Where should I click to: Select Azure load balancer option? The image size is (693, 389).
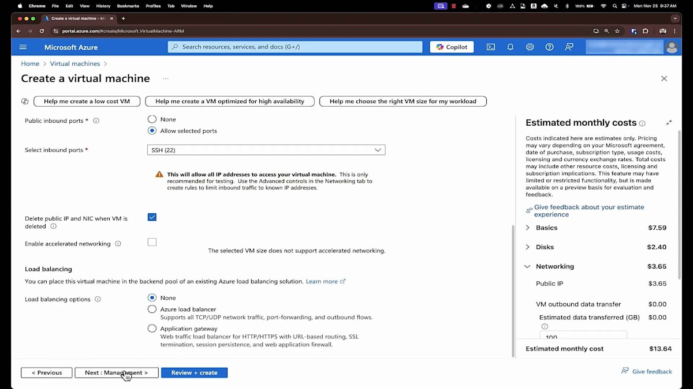[152, 309]
